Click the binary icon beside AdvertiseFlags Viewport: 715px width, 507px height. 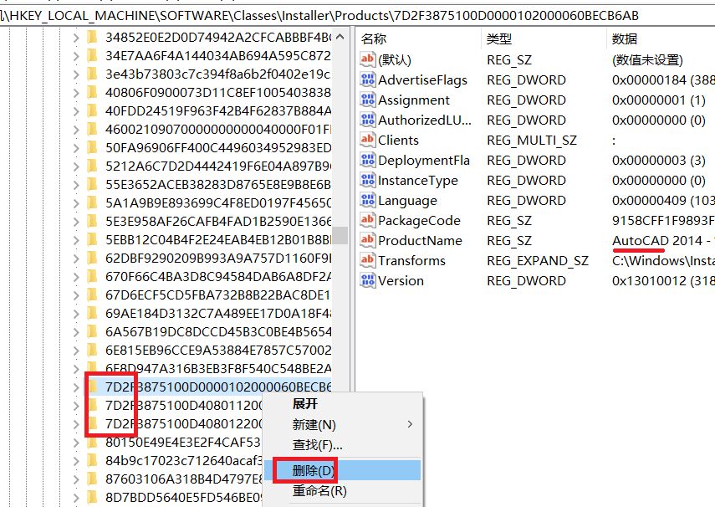pyautogui.click(x=367, y=80)
